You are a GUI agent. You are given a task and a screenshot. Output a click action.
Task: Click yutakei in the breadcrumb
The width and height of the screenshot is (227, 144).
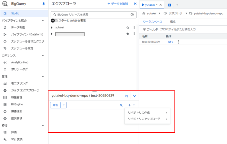152,13
